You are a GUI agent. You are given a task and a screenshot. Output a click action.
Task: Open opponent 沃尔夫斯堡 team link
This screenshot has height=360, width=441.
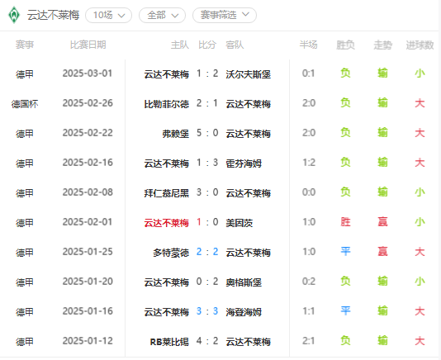tap(249, 74)
